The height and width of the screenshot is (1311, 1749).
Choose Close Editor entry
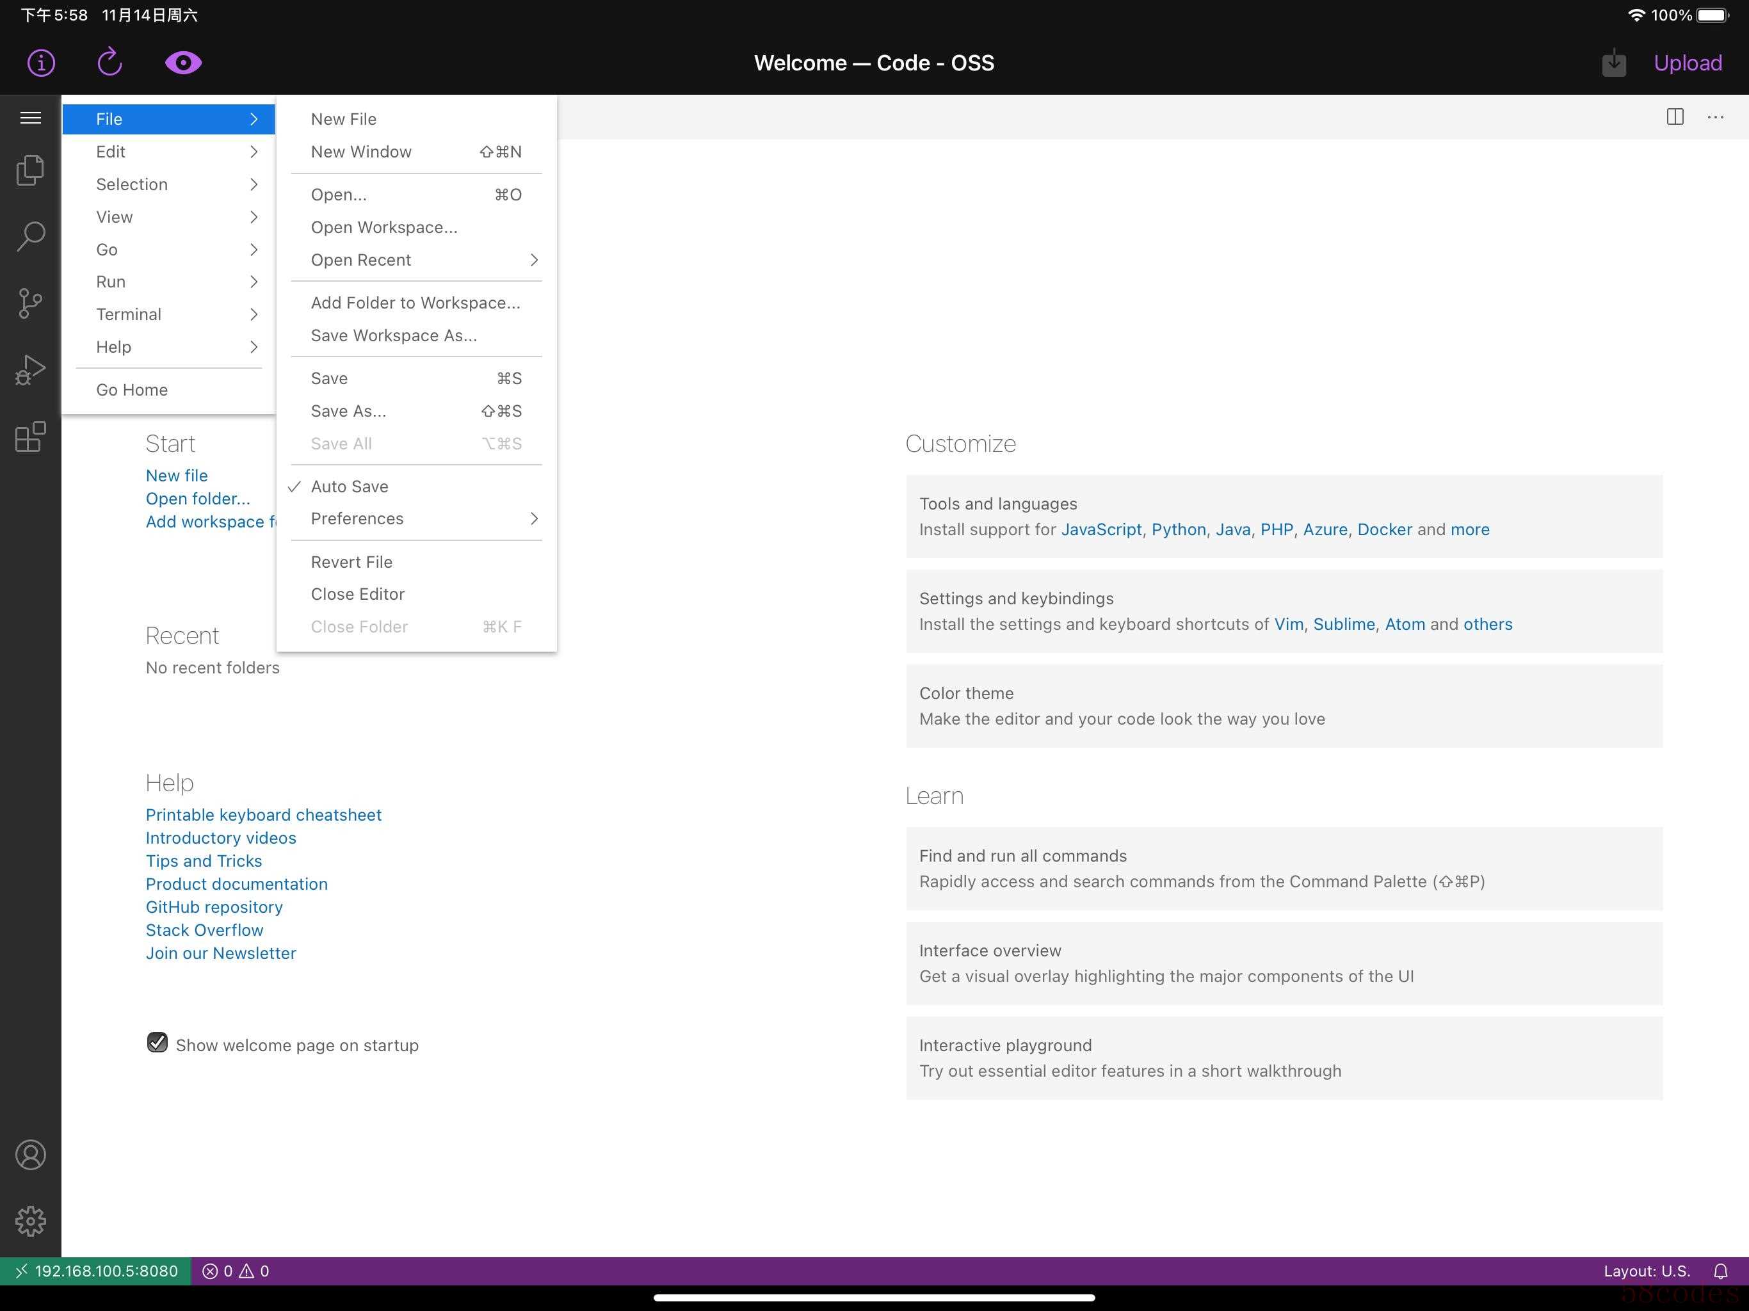click(417, 594)
